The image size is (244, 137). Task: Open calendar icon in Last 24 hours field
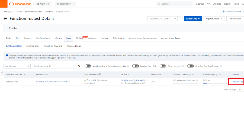coord(29,66)
